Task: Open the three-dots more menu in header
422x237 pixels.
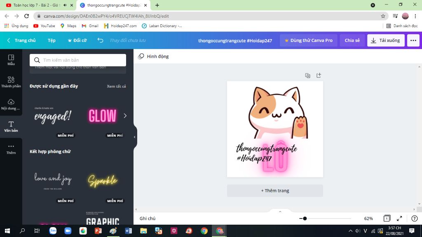Action: click(413, 40)
